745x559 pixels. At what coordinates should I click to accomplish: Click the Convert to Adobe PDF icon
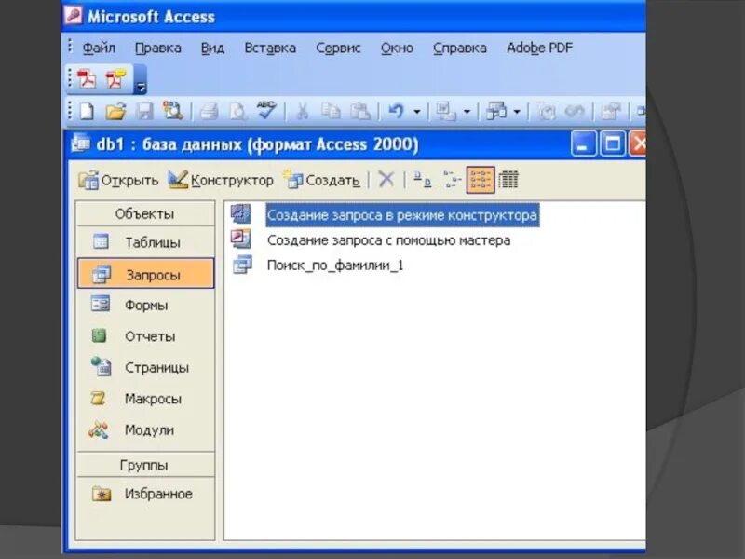coord(87,79)
